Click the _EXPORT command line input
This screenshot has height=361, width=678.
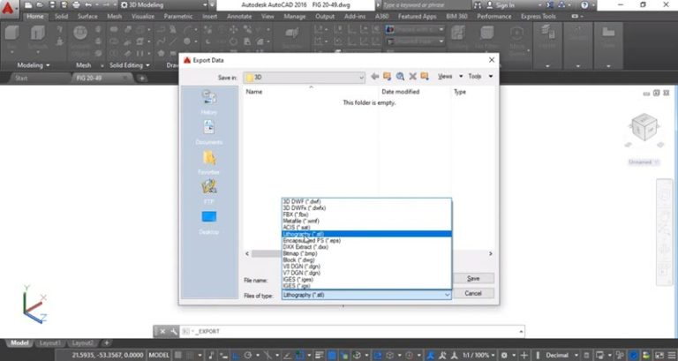pos(353,331)
